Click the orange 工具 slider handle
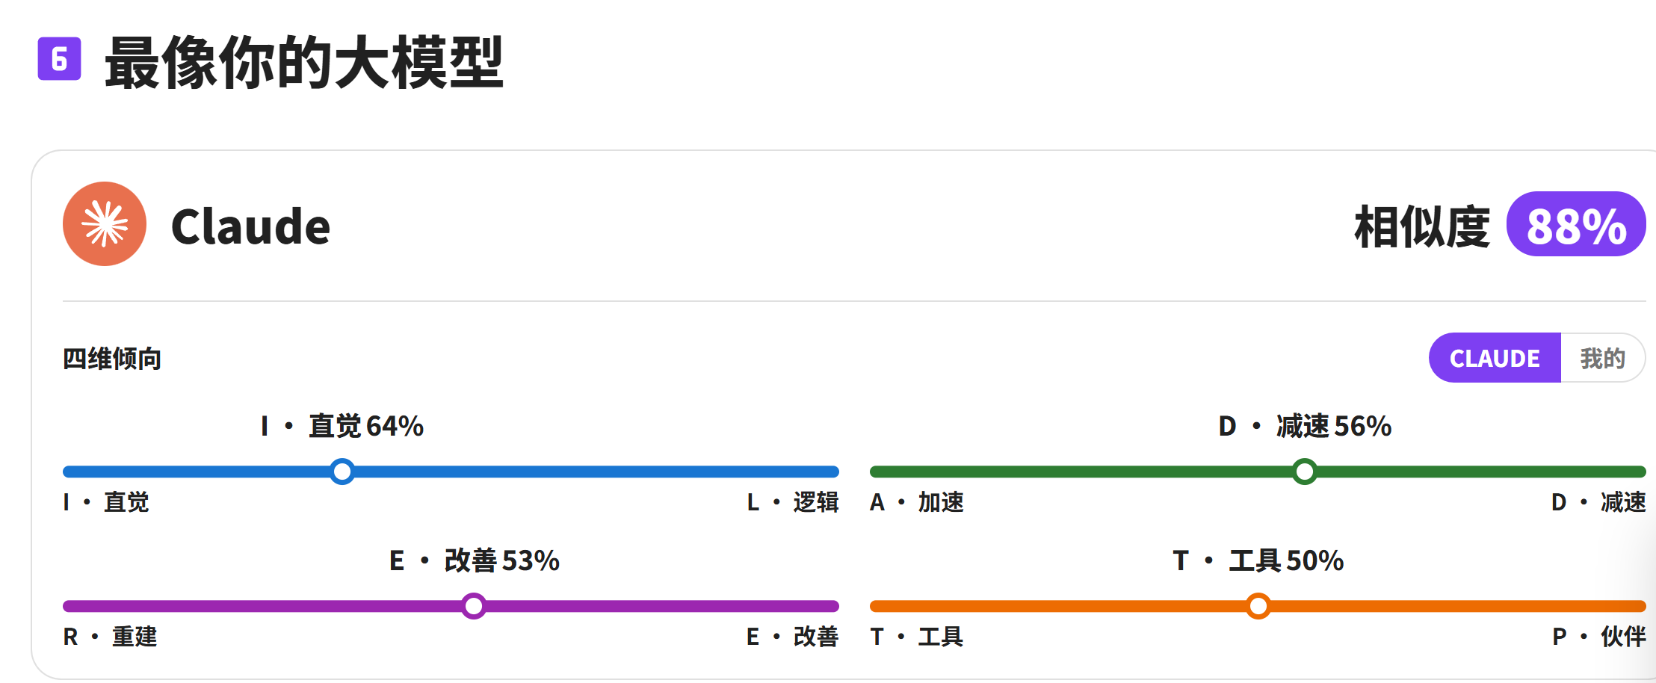 1258,606
